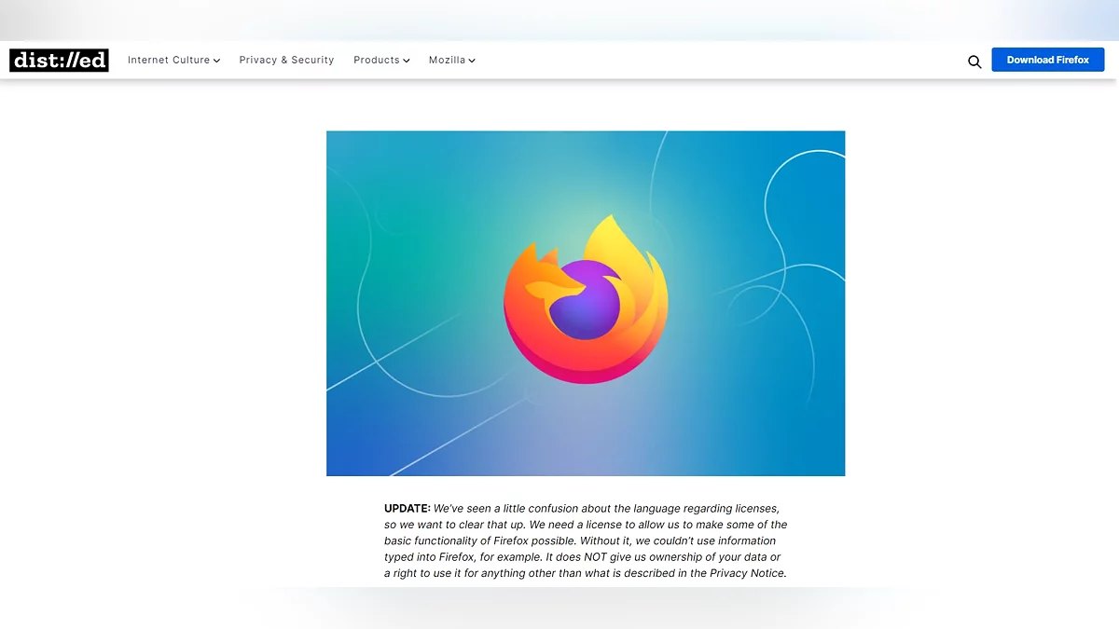This screenshot has width=1119, height=629.
Task: Open the Internet Culture menu
Action: [173, 60]
